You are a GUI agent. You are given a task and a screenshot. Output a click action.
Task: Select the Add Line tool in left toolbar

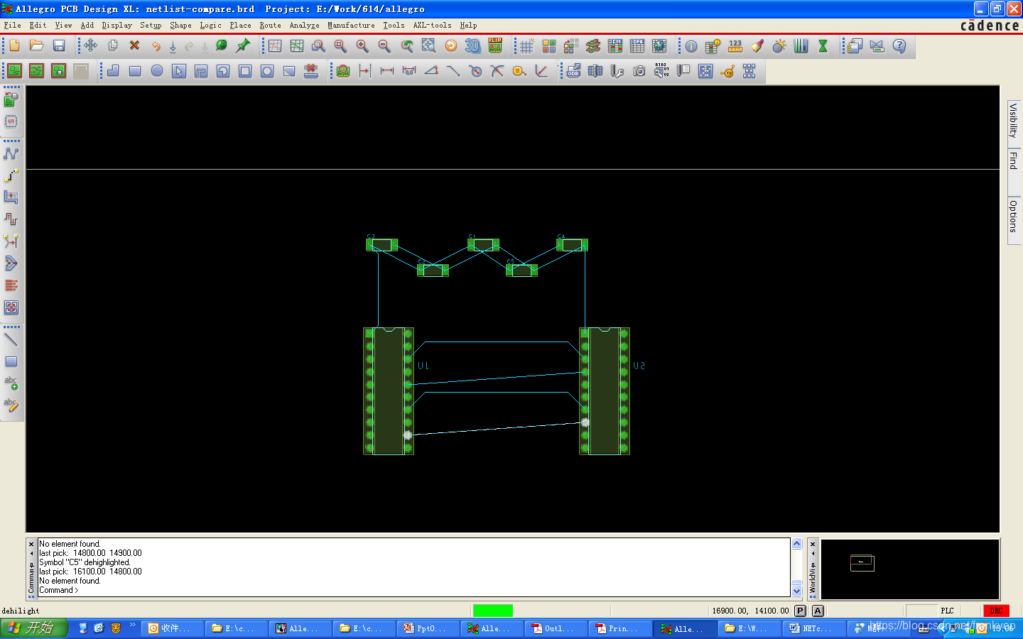click(x=11, y=340)
